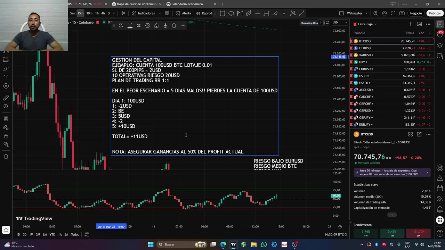Toggle keep drawing mode (pencil lock)
This screenshot has width=445, height=250.
6,127
